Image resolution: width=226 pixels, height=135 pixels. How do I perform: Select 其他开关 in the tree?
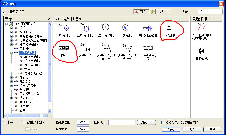click(x=25, y=102)
